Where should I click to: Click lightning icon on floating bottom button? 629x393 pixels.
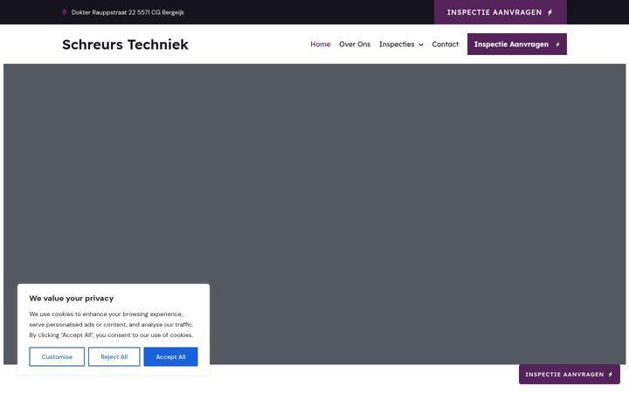coord(610,374)
